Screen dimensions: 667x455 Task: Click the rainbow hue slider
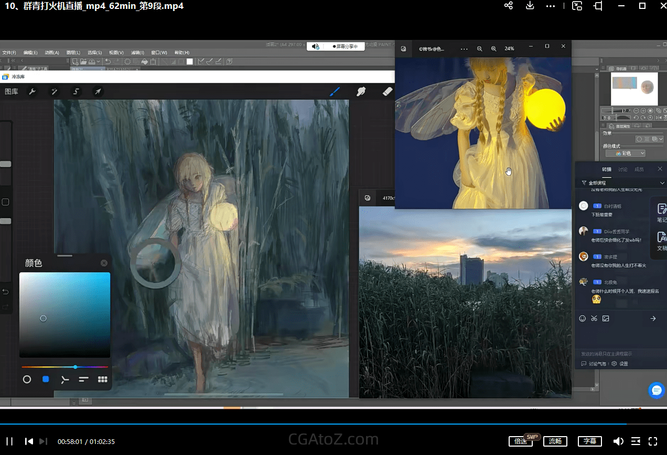64,367
